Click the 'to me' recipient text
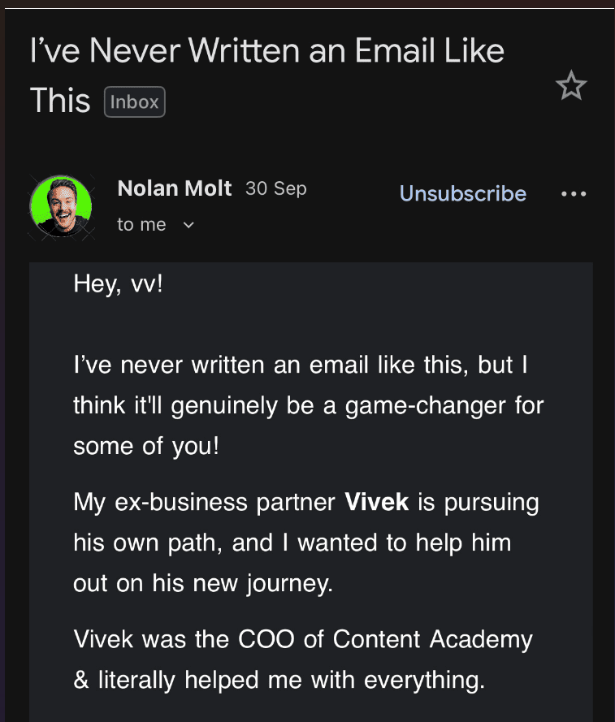The width and height of the screenshot is (615, 722). coord(141,225)
